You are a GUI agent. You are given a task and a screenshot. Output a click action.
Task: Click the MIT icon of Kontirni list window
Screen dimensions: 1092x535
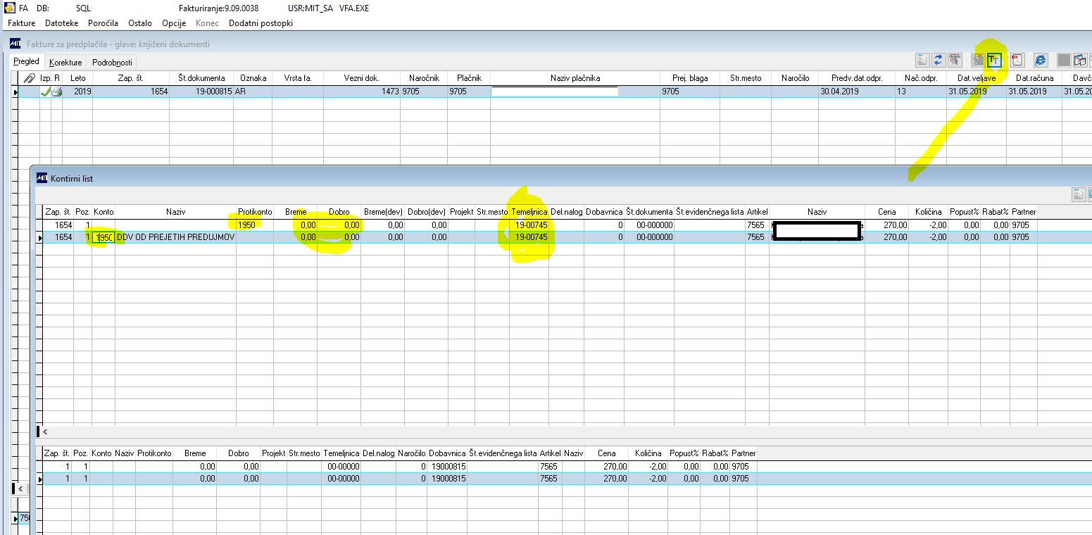[x=42, y=178]
